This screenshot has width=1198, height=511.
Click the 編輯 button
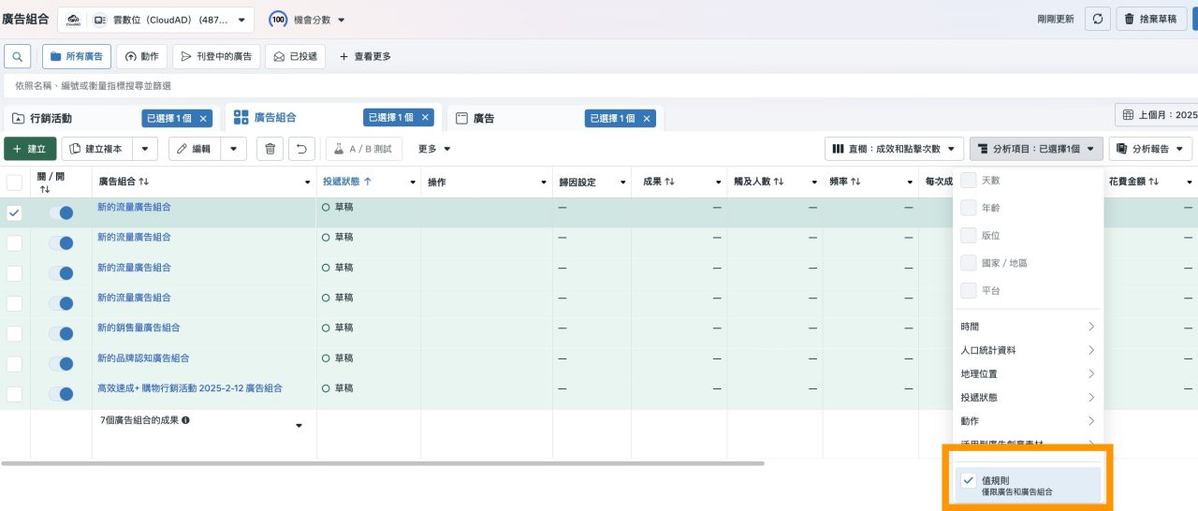coord(194,149)
